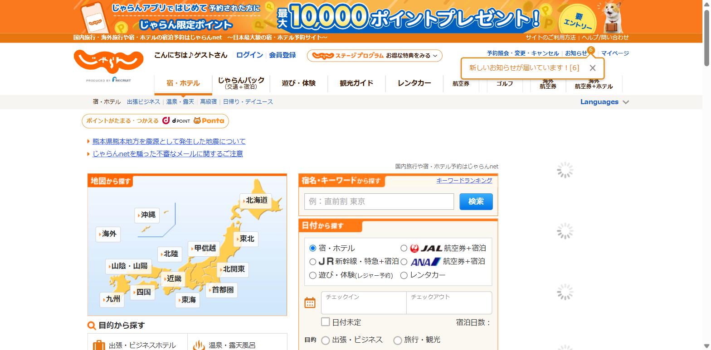Click the ヘルプ/問い合わせ link
The width and height of the screenshot is (711, 350).
[x=605, y=38]
